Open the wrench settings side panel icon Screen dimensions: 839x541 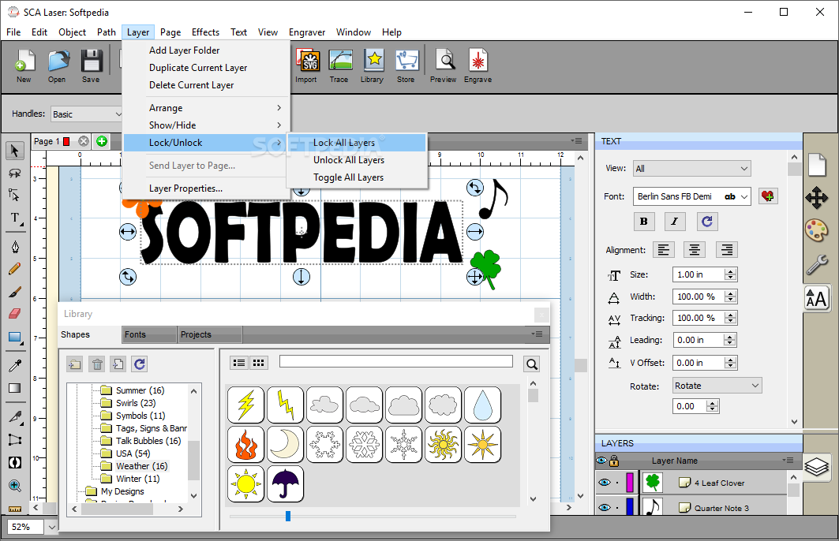pos(817,264)
